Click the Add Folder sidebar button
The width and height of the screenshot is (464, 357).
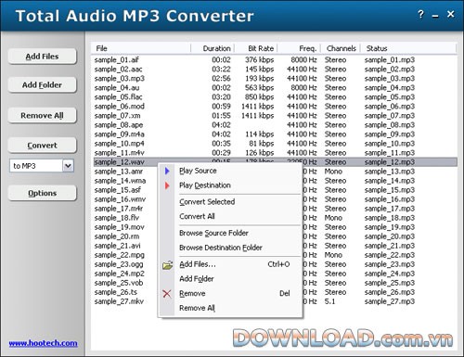click(x=42, y=85)
